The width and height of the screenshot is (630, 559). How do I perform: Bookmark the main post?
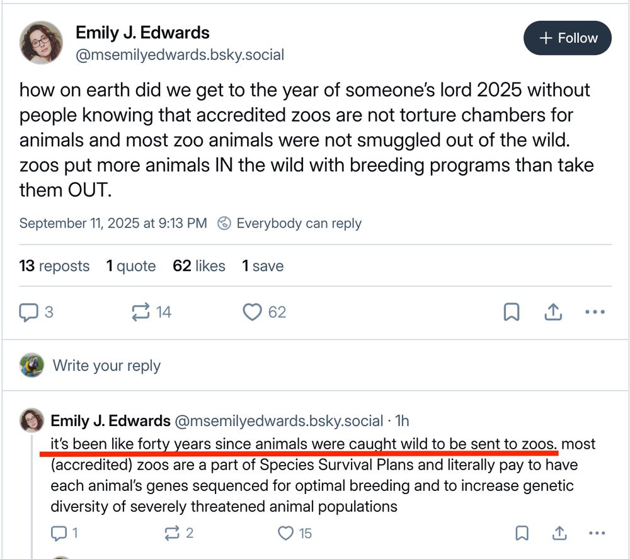click(512, 312)
